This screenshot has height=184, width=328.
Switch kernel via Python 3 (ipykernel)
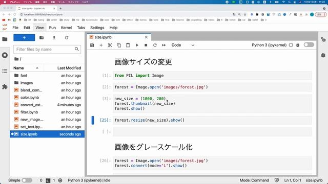coord(269,45)
